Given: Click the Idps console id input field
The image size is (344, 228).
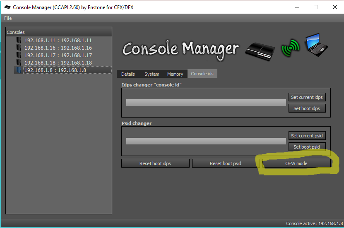Looking at the screenshot, I should tap(206, 103).
